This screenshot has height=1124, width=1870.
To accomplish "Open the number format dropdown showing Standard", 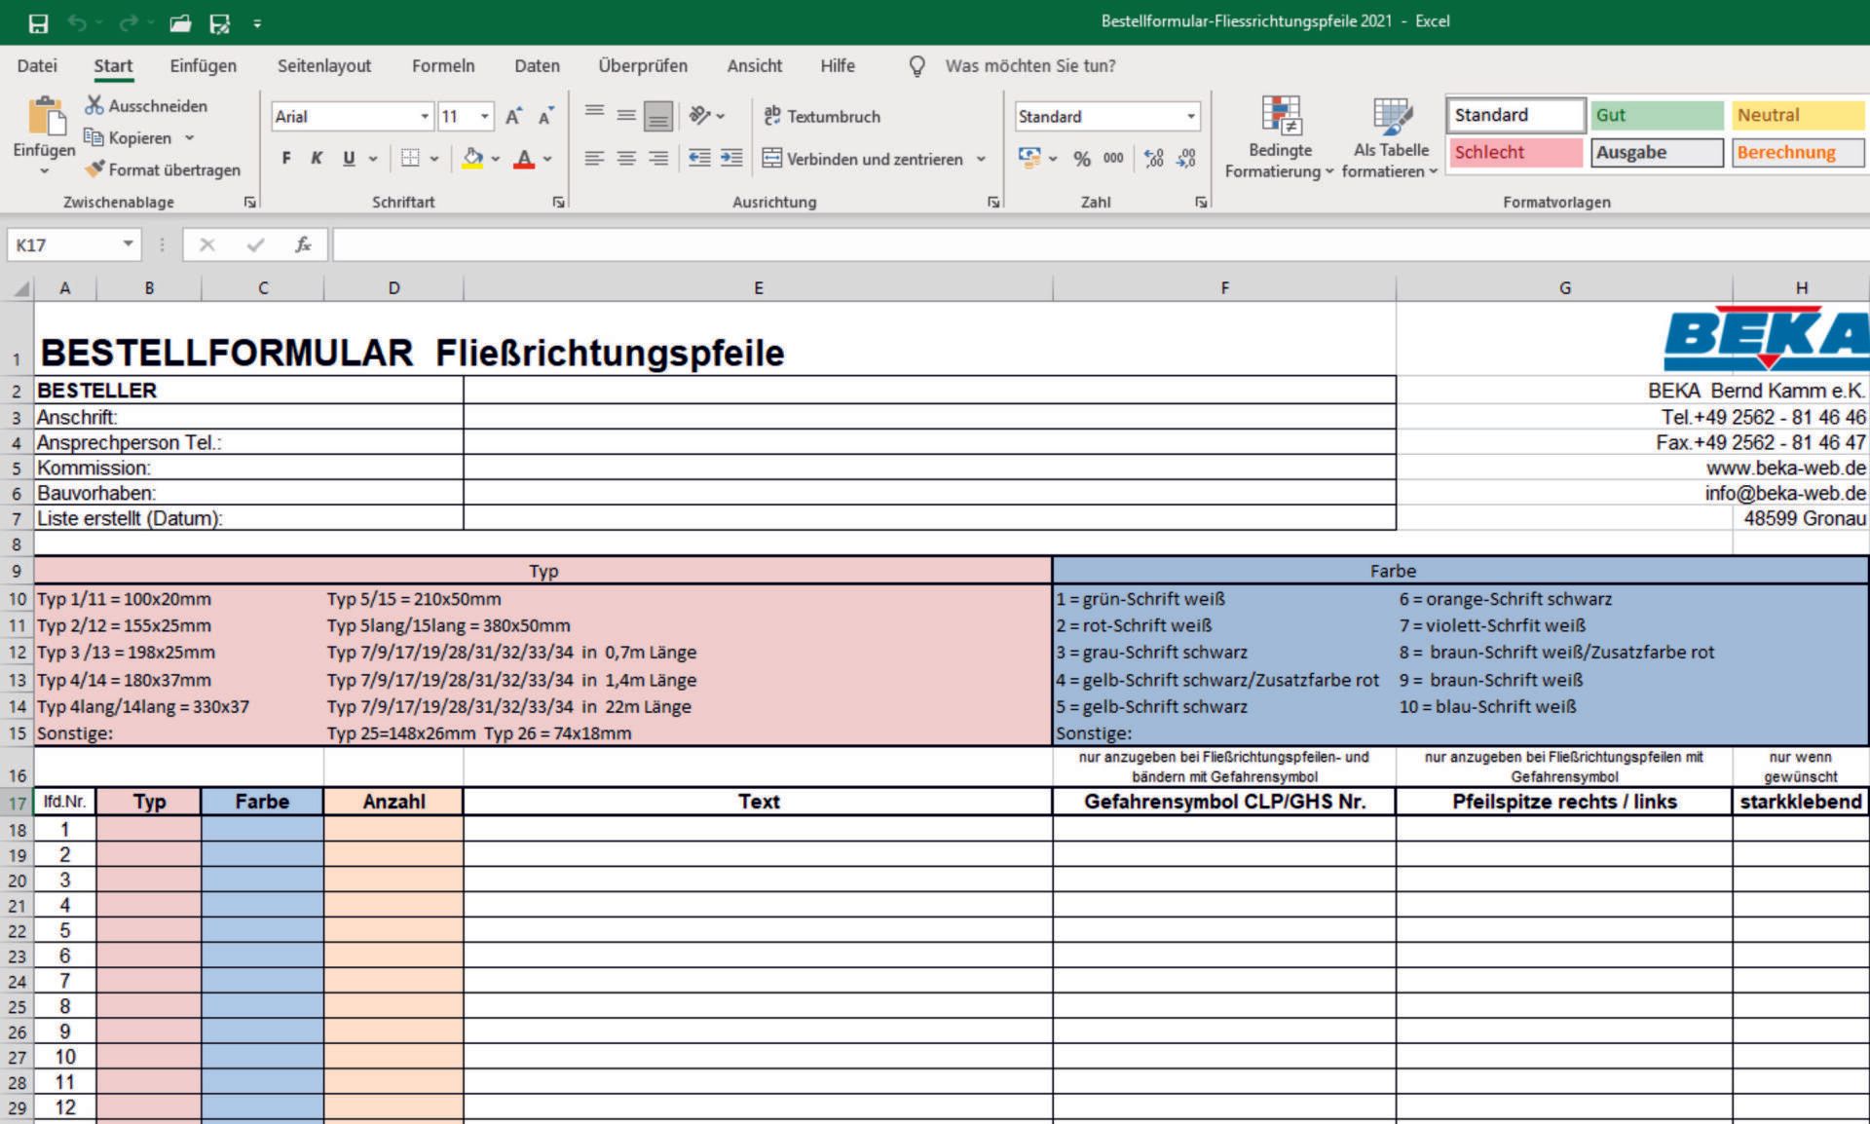I will [1193, 116].
